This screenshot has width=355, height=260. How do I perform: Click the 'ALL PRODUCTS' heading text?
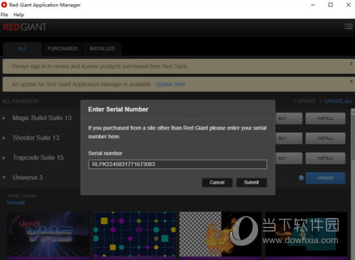[20, 101]
